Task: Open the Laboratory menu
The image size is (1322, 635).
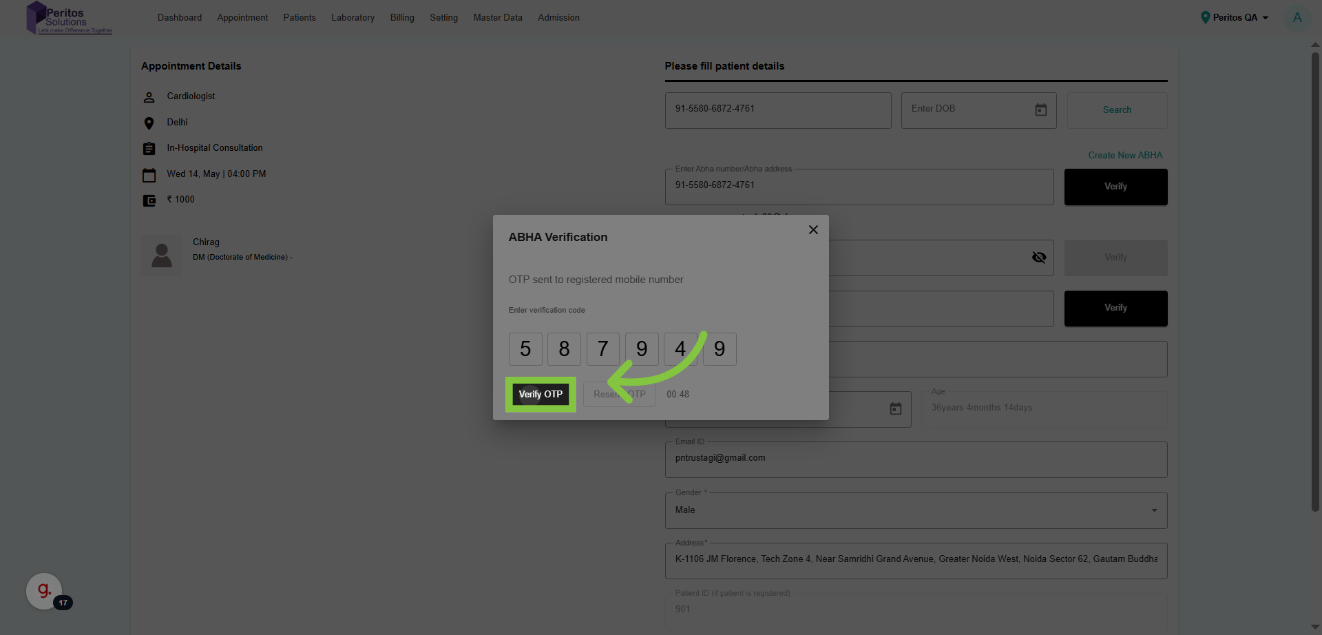Action: [353, 18]
